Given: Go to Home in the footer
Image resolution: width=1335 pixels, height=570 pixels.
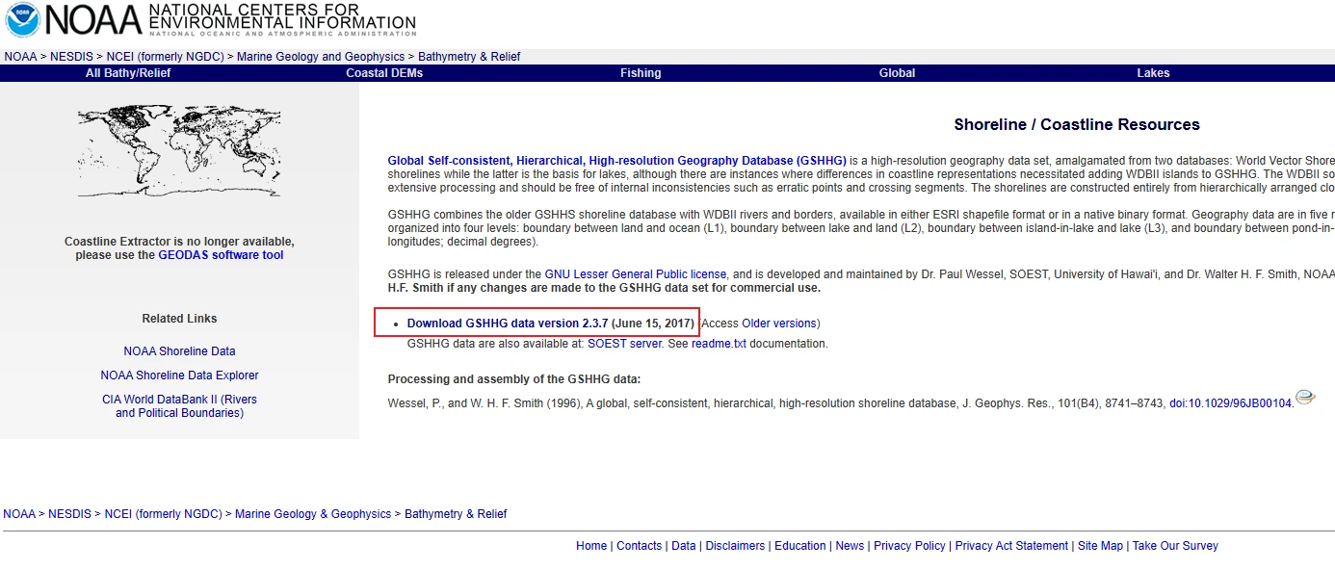Looking at the screenshot, I should click(x=591, y=546).
